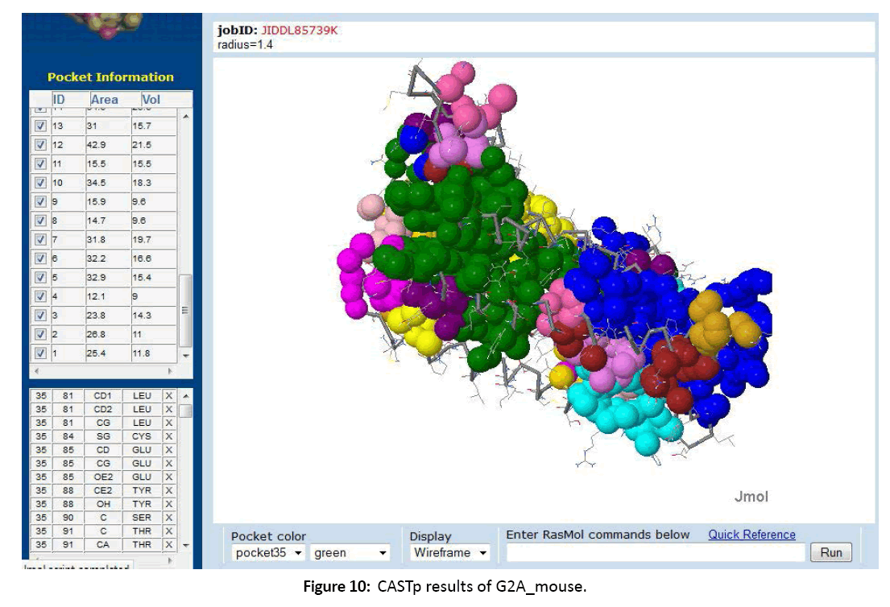Uncheck the pocket 13 checkbox
The image size is (890, 607).
tap(40, 126)
